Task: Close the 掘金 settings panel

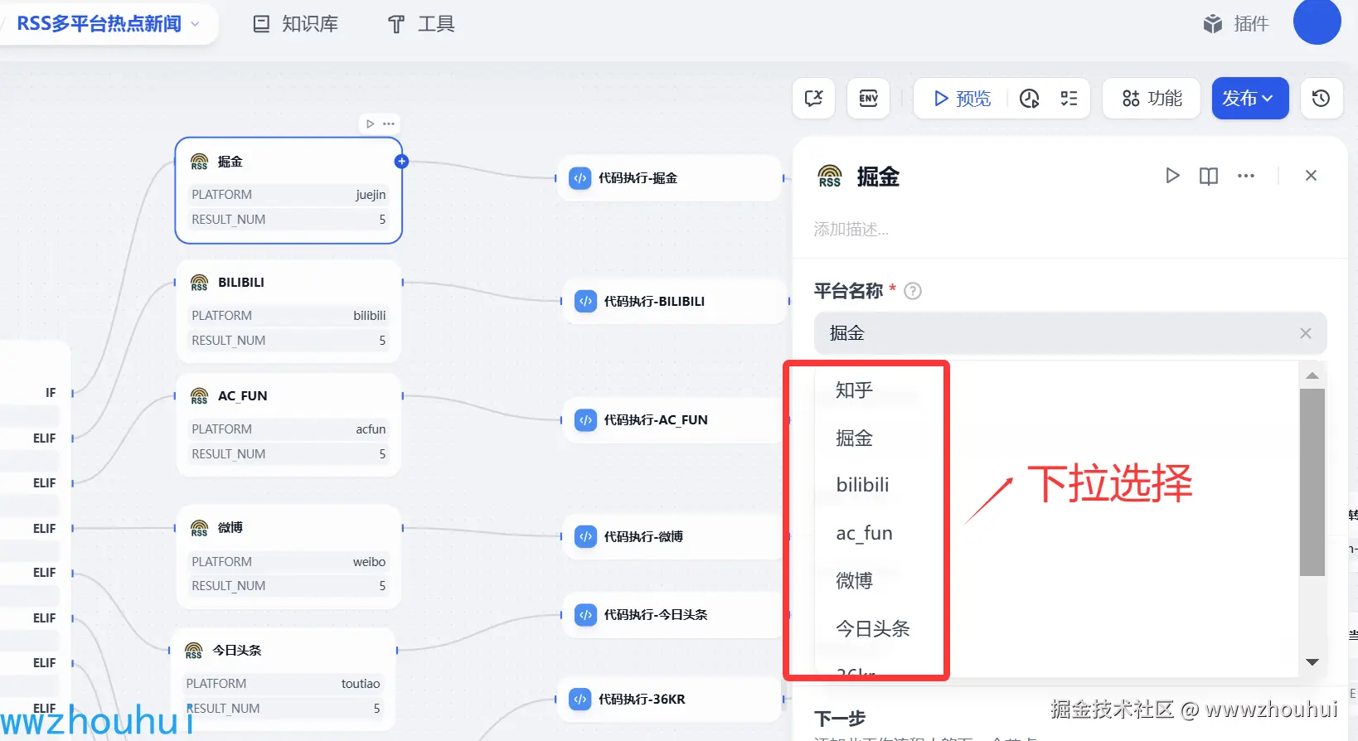Action: tap(1311, 176)
